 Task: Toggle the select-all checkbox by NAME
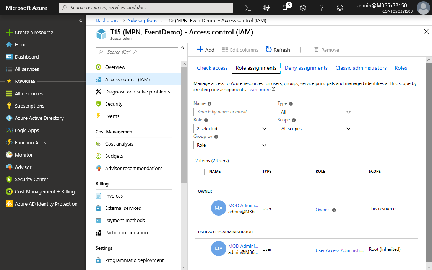(201, 172)
